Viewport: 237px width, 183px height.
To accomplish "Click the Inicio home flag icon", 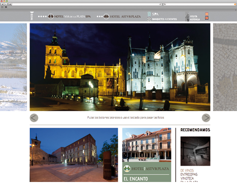I will [x=32, y=16].
